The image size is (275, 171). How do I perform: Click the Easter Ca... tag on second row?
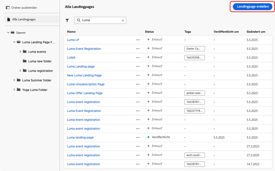[194, 49]
